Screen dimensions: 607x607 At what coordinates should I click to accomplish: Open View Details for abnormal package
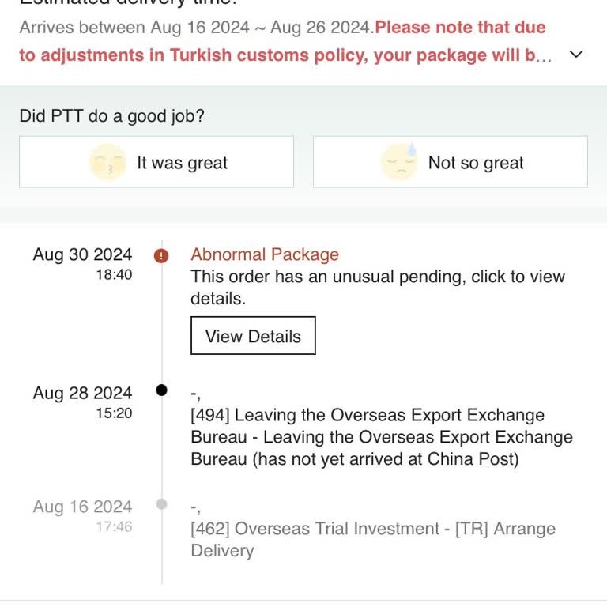(x=253, y=336)
